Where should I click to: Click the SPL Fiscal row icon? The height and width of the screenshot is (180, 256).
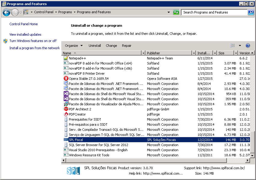click(66, 139)
